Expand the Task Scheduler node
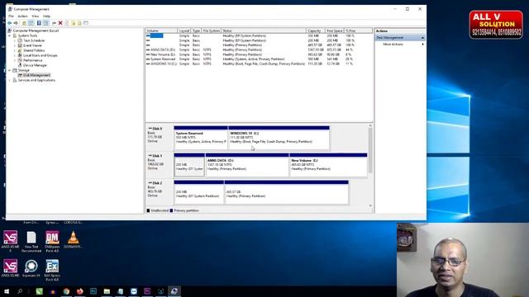This screenshot has width=529, height=297. pyautogui.click(x=15, y=40)
